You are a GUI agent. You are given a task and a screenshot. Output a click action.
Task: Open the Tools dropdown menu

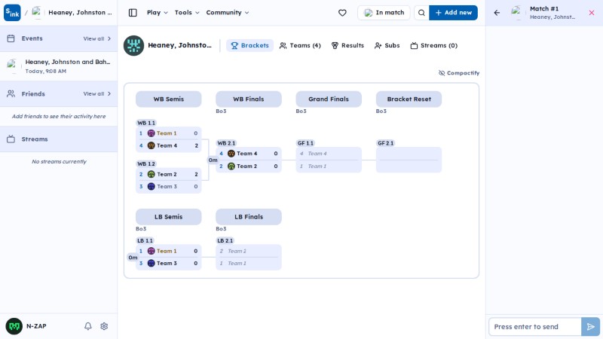point(187,13)
